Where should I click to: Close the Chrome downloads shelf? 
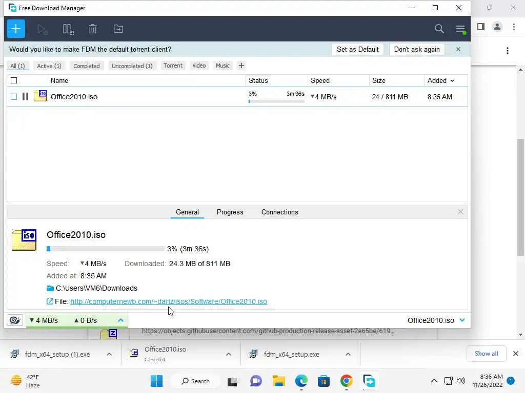[516, 354]
